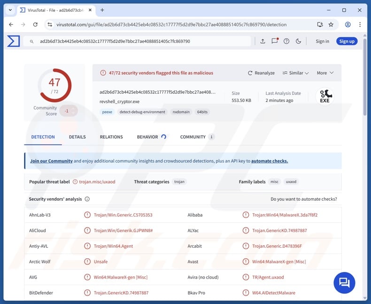Image resolution: width=371 pixels, height=304 pixels.
Task: Open the browser profile icon
Action: [x=348, y=24]
